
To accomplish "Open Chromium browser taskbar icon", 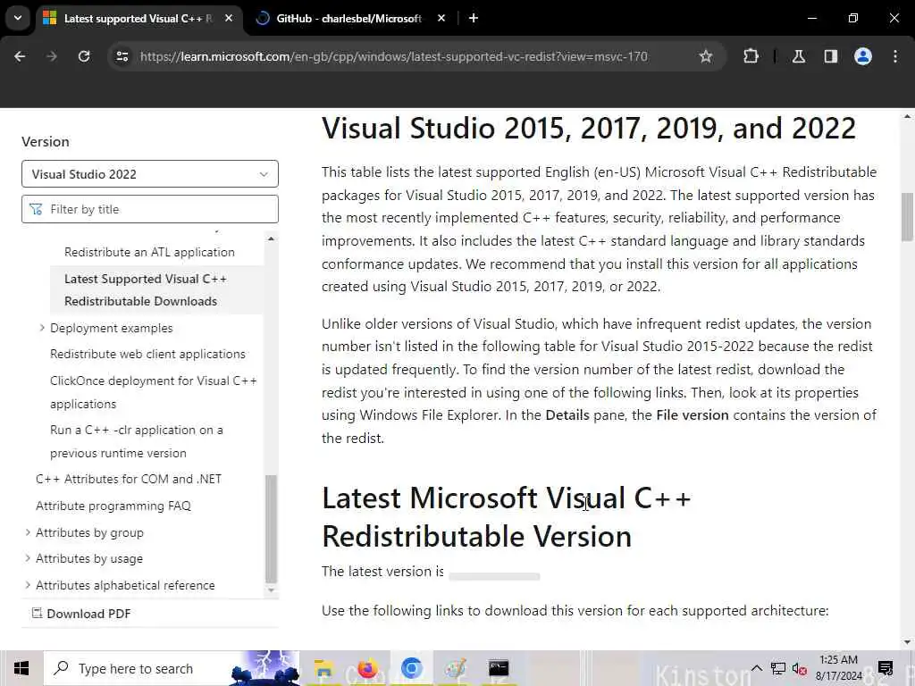I will tap(411, 668).
